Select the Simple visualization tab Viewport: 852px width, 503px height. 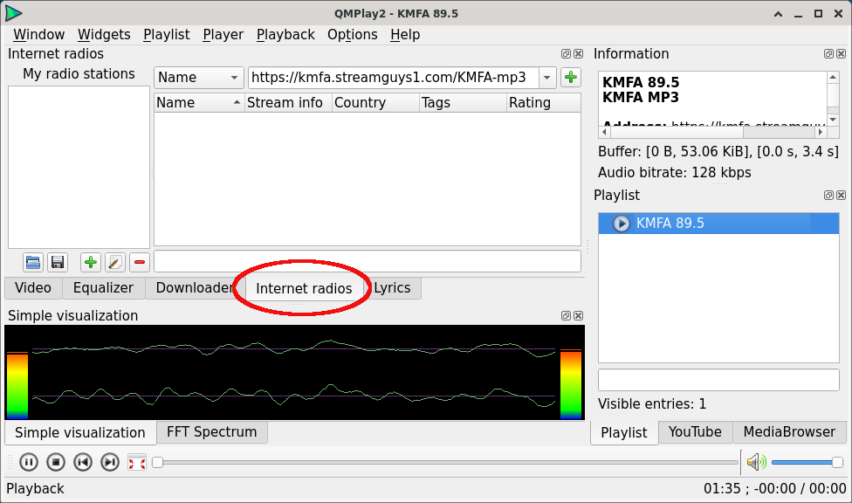pos(80,433)
